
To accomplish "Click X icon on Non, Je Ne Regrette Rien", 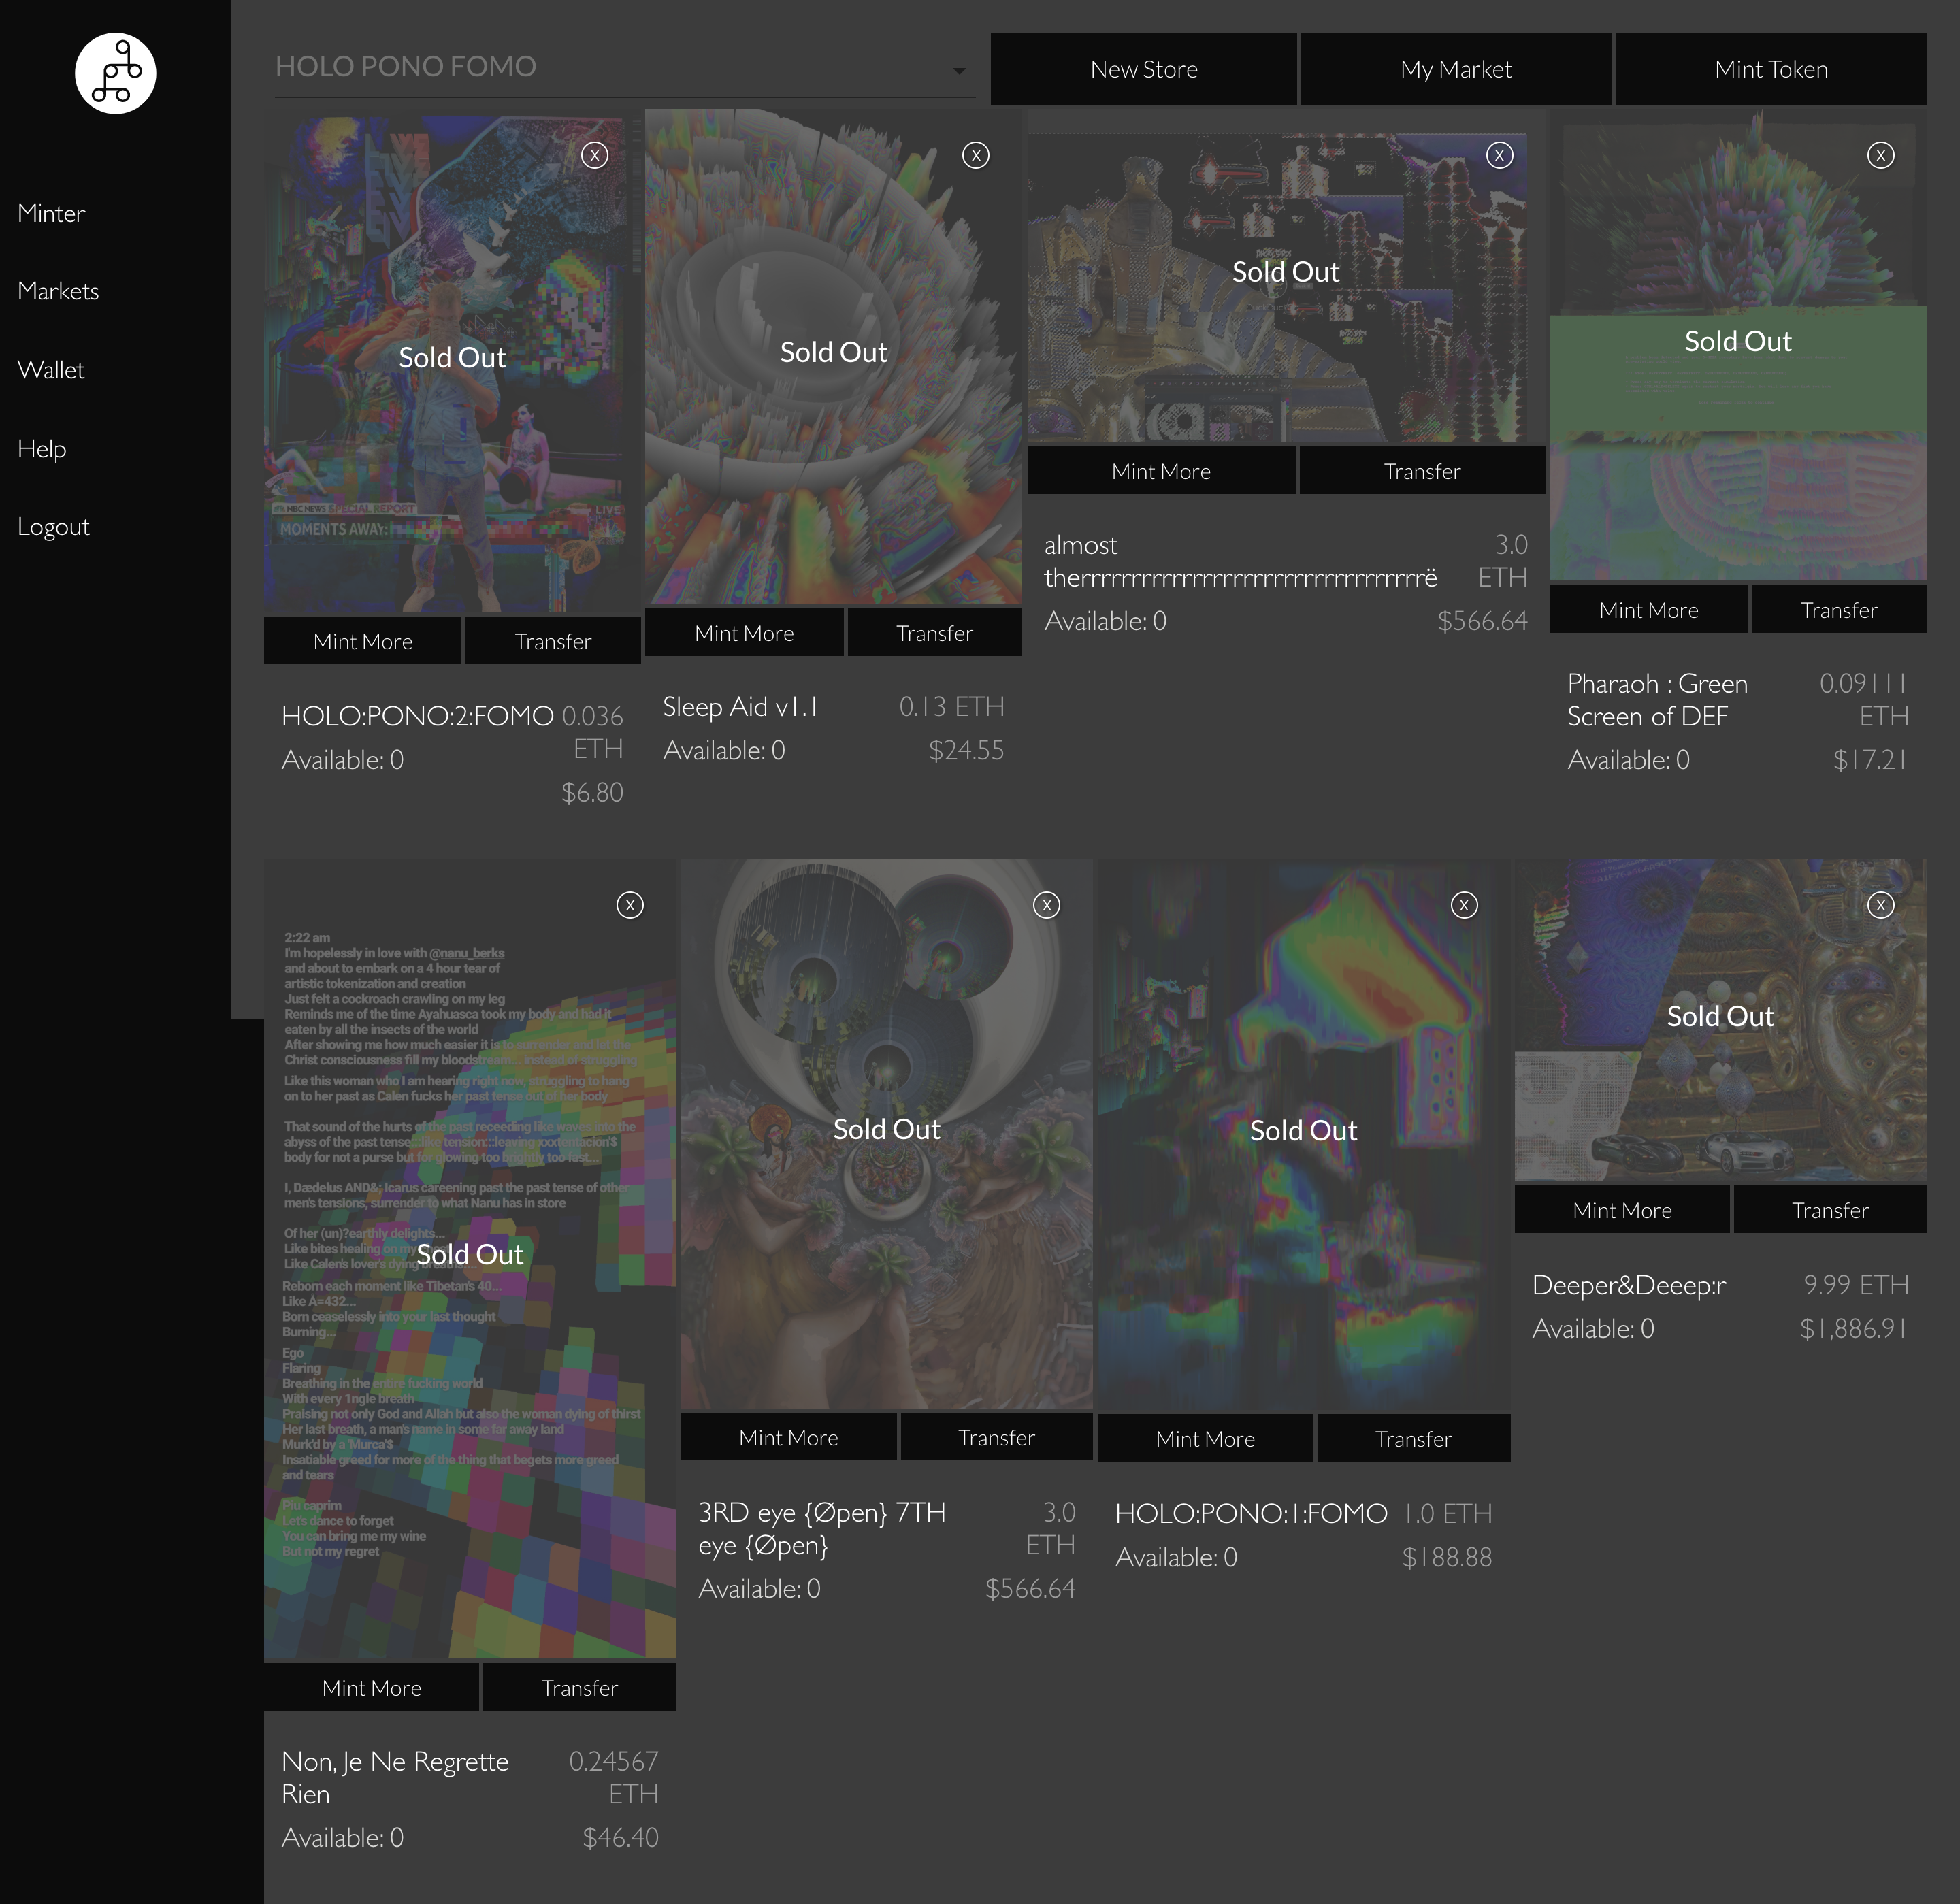I will (630, 905).
